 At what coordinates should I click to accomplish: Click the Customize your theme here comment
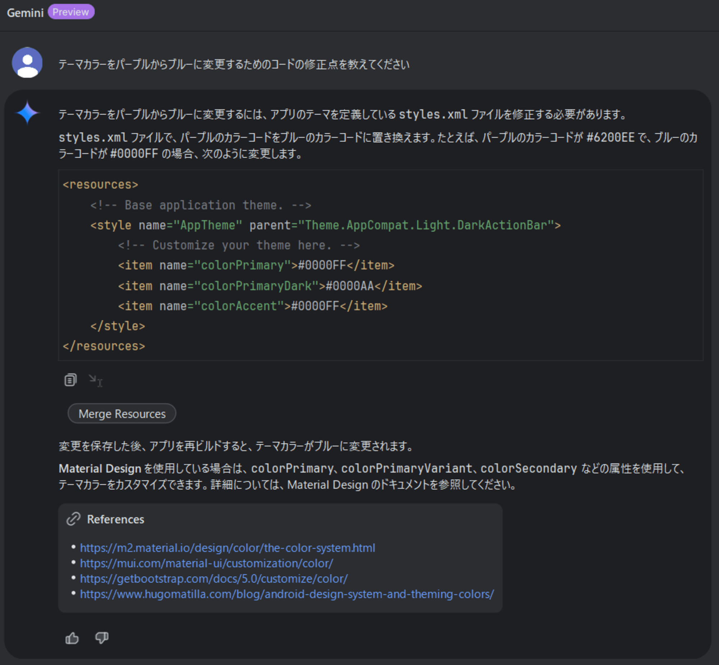239,246
